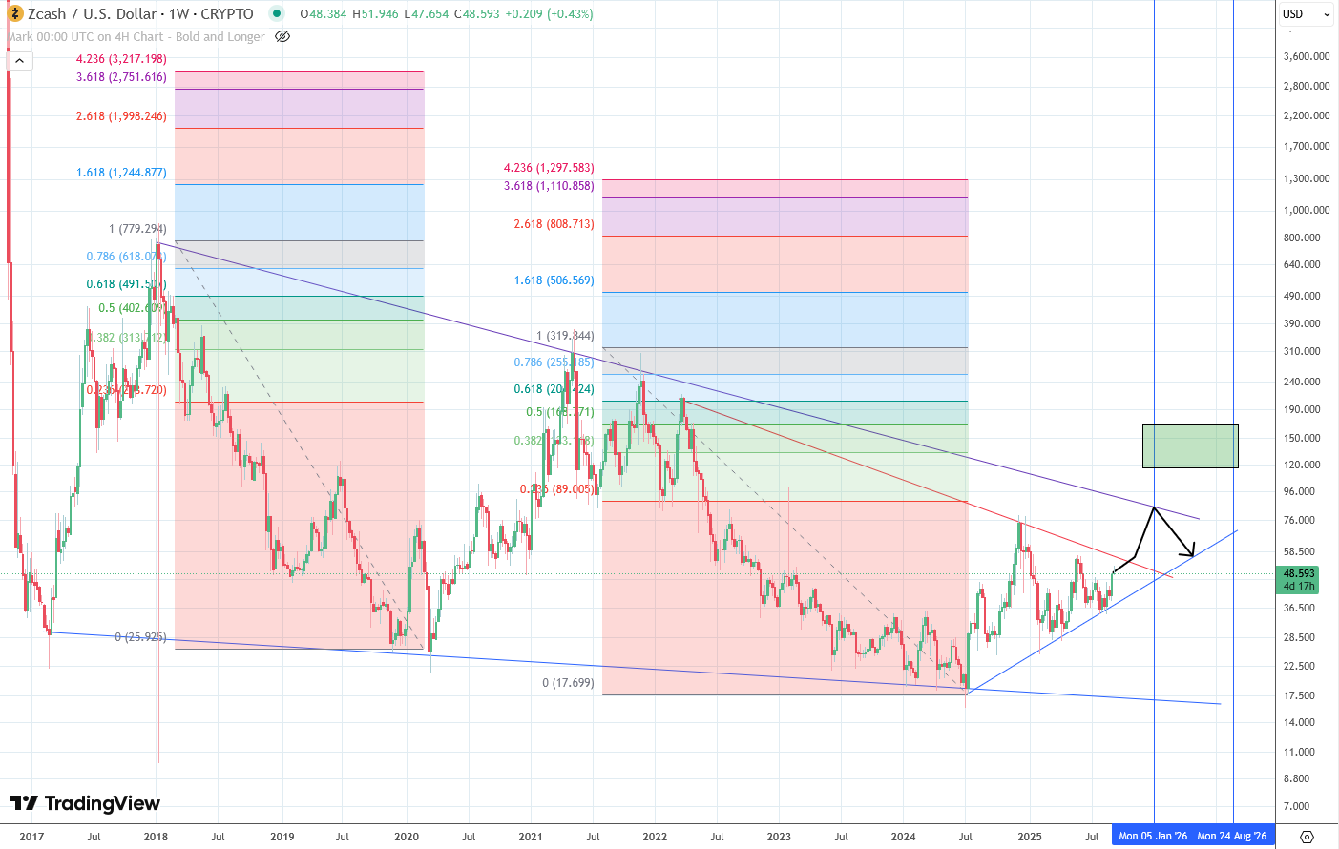This screenshot has width=1339, height=849.
Task: Click the Mon 05 Jan '26 date label
Action: pos(1153,837)
